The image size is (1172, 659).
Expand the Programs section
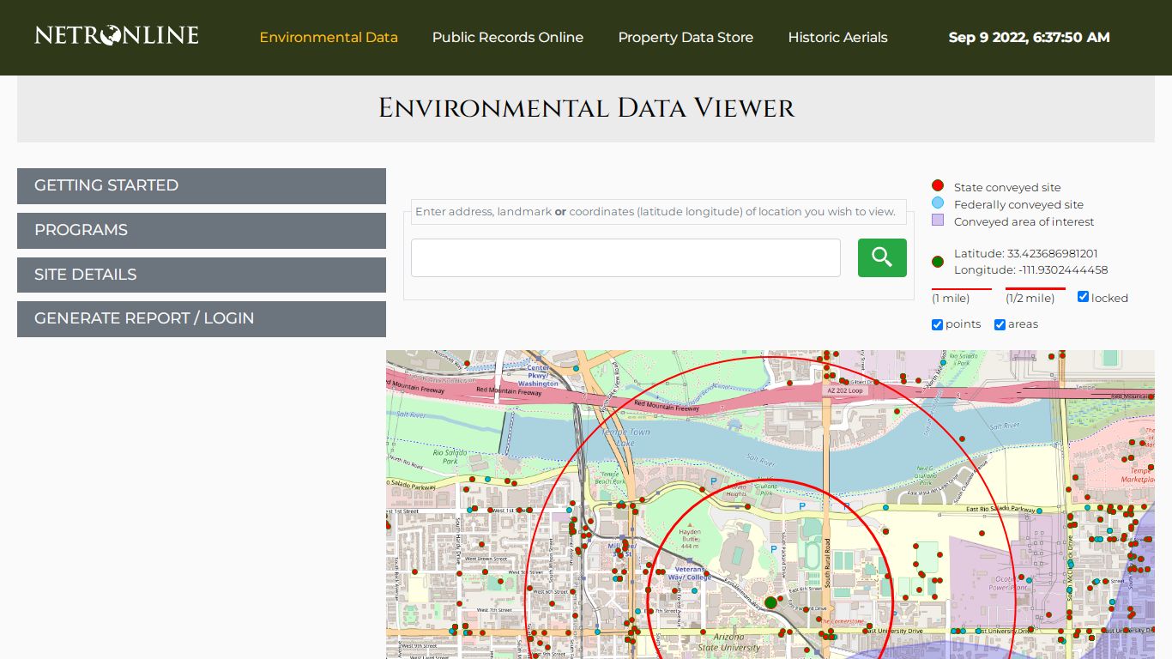pyautogui.click(x=202, y=230)
